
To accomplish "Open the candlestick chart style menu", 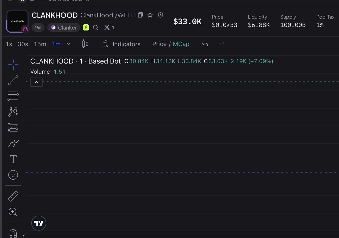I will pos(85,44).
